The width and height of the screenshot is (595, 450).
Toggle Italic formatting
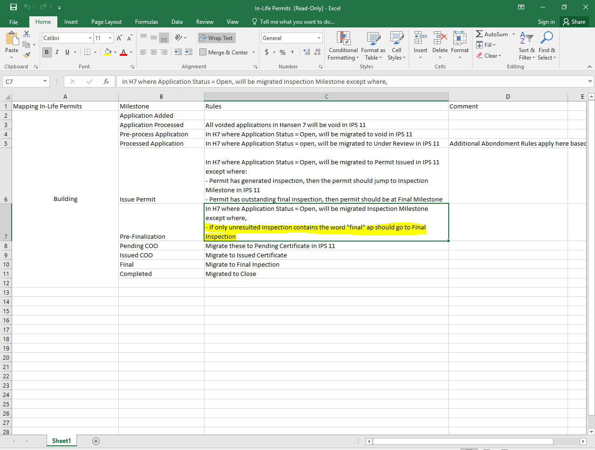(x=57, y=52)
